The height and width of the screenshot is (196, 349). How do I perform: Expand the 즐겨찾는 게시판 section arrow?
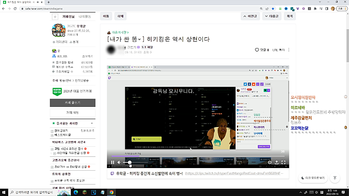point(91,124)
